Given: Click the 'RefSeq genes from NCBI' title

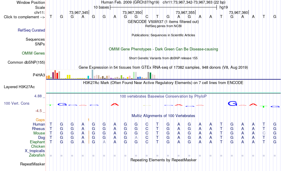Looking at the screenshot, I should 163,26.
